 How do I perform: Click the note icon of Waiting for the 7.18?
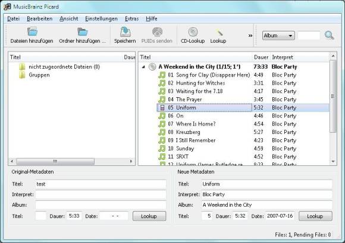click(162, 91)
